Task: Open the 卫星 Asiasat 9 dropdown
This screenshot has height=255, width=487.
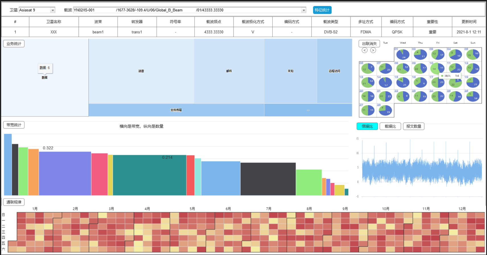Action: click(37, 10)
